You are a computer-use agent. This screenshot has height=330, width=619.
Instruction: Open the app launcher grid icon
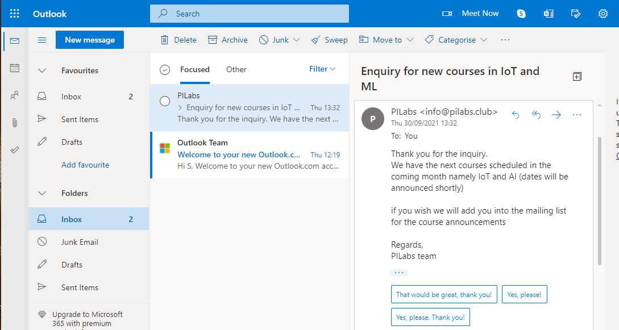(x=15, y=14)
